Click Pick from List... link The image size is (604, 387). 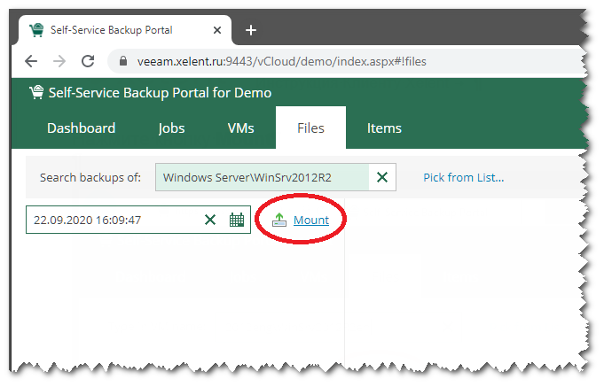pos(463,177)
